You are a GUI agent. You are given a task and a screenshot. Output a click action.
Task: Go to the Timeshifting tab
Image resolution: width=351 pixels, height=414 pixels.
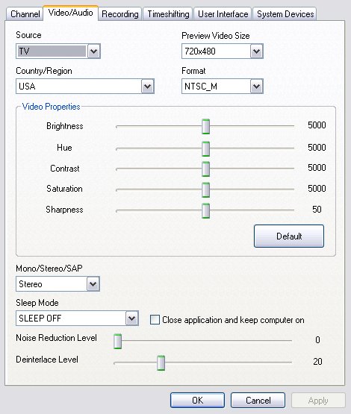(x=168, y=13)
